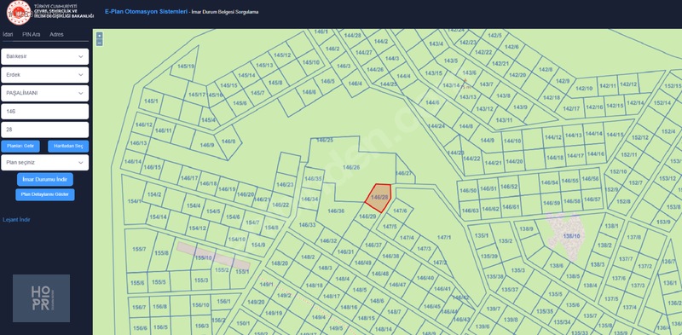The image size is (682, 335).
Task: Click the E-Plan Otomasyon Sistemleri title
Action: 146,12
